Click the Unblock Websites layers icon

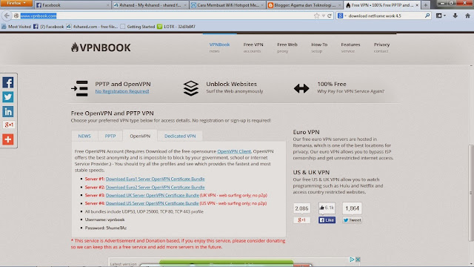191,88
